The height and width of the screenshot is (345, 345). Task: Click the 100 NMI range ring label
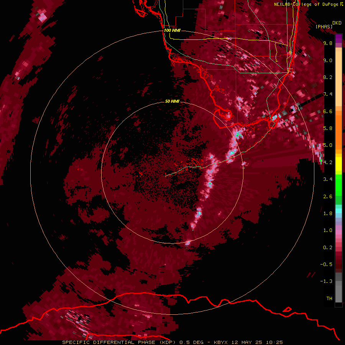pyautogui.click(x=172, y=30)
